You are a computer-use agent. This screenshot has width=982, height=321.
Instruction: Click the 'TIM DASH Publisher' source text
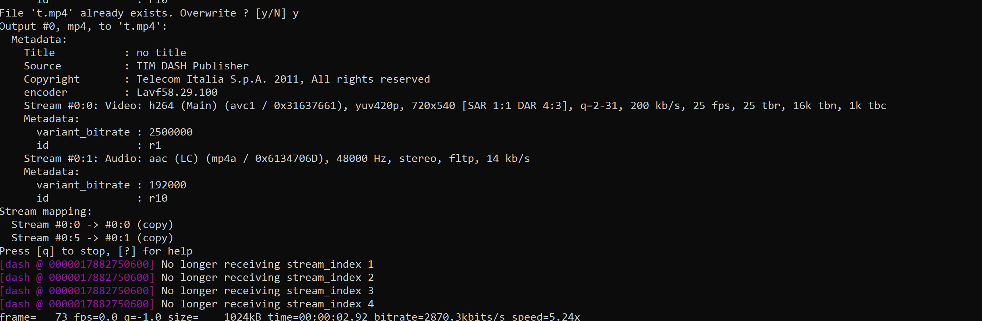[x=192, y=66]
